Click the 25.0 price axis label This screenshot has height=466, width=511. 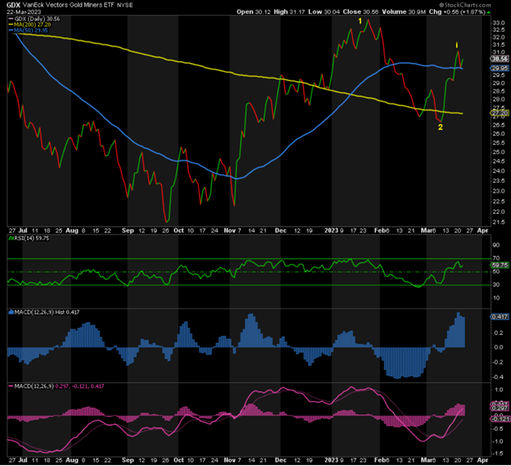(499, 152)
